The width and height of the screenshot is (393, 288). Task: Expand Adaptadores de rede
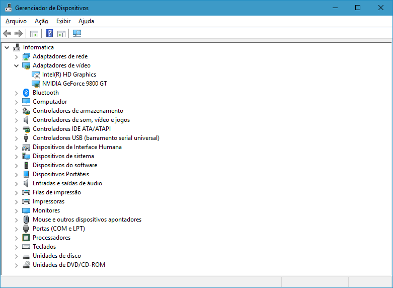click(17, 57)
